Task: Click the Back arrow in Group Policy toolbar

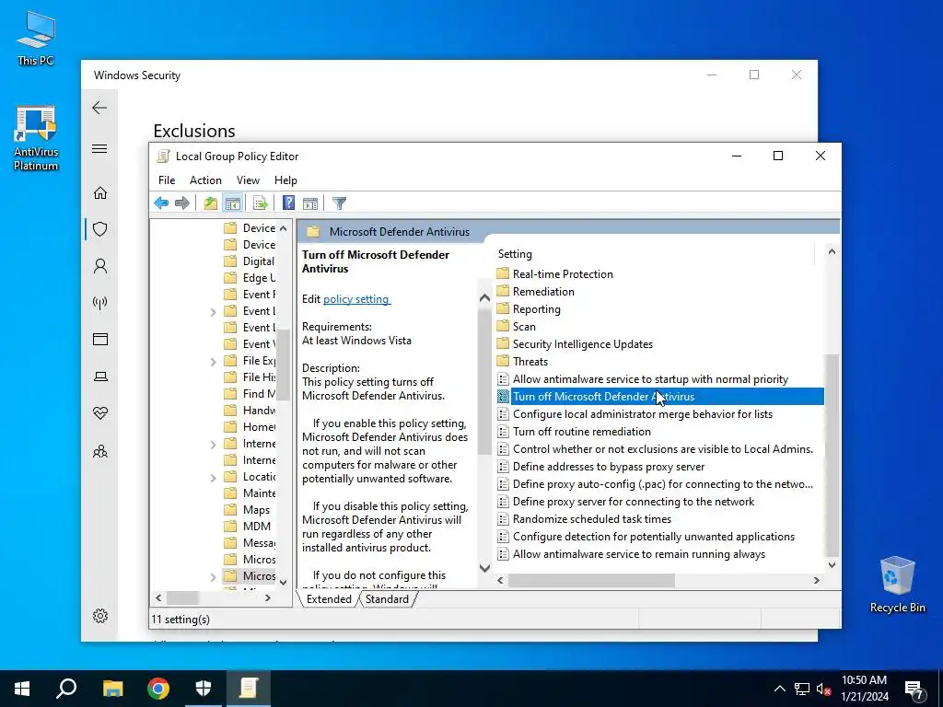Action: click(x=161, y=203)
